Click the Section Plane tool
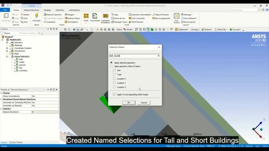Screen dimensions: 269x151 72,18
